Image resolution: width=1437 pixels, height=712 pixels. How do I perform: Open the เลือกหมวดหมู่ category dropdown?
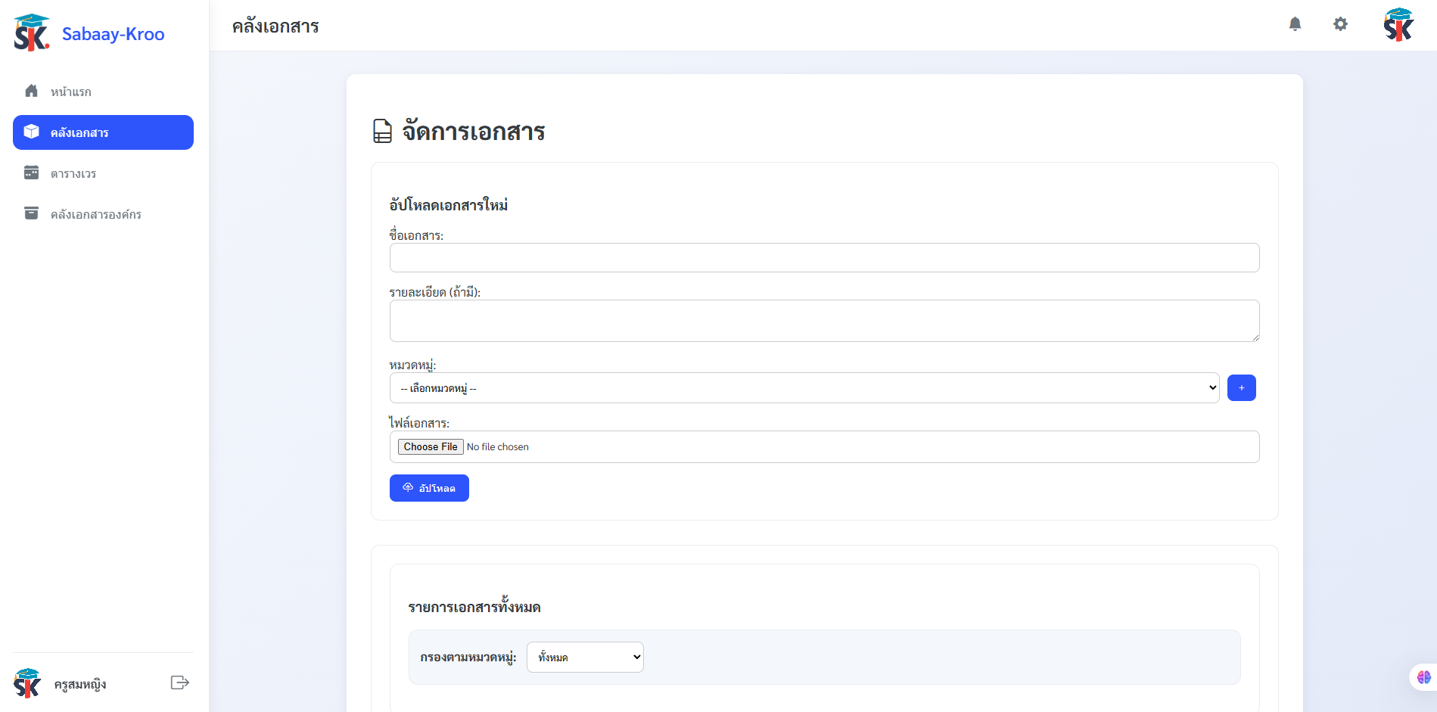pyautogui.click(x=804, y=387)
